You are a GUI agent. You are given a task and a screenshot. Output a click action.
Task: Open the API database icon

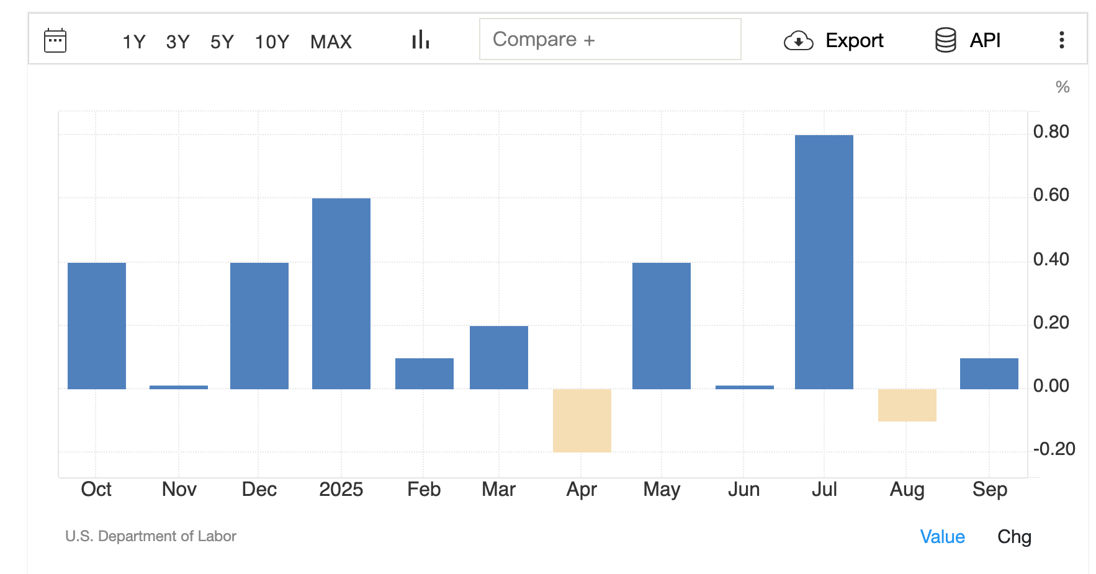944,40
